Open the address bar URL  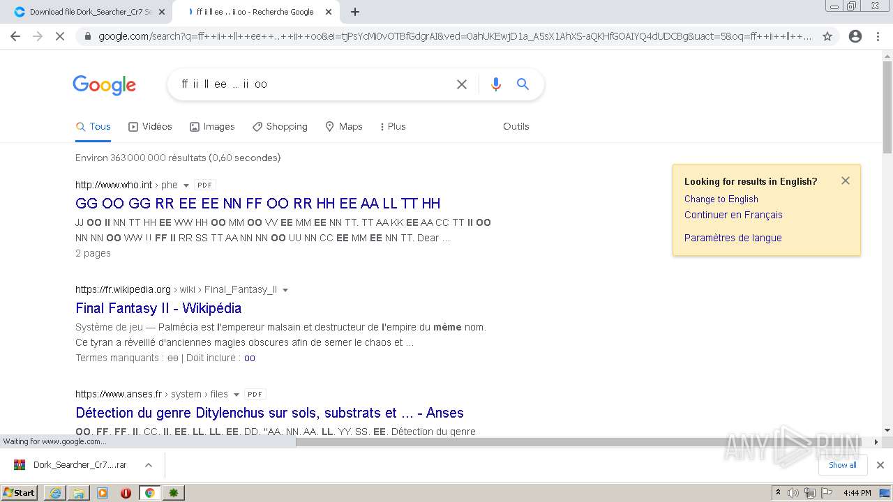[455, 36]
